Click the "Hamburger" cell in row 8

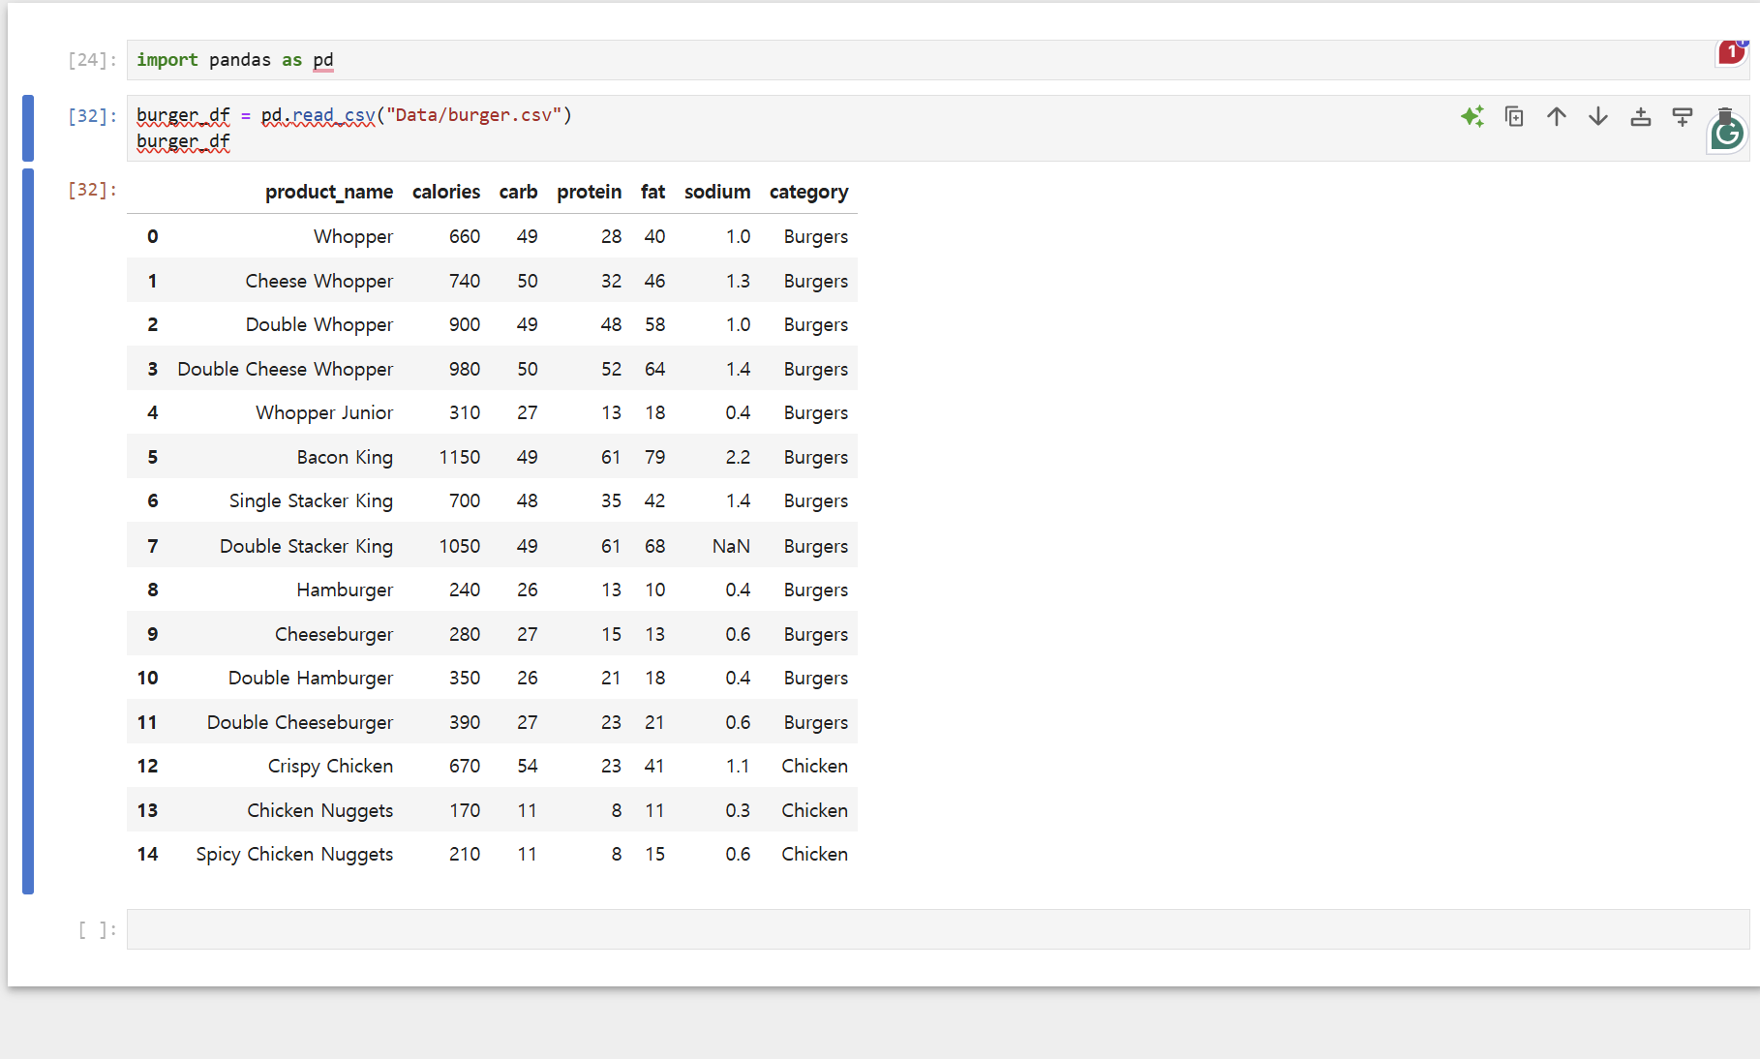point(345,590)
